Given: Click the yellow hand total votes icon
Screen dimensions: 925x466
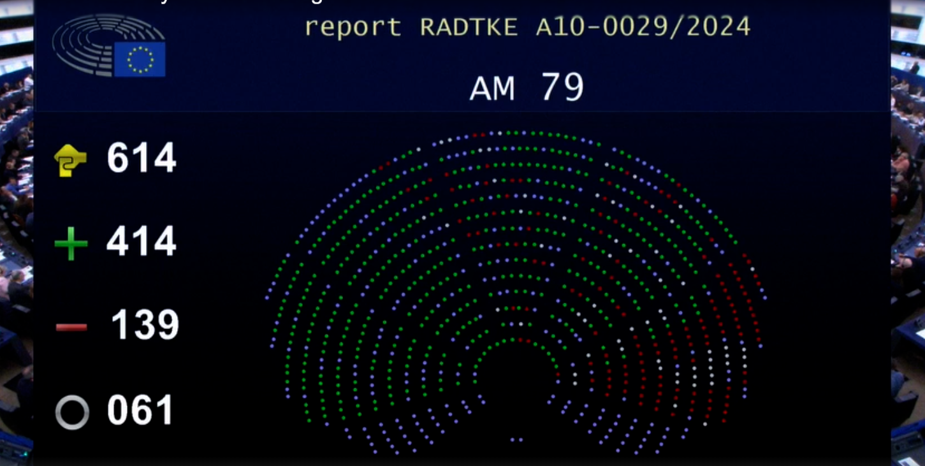Looking at the screenshot, I should pos(70,159).
